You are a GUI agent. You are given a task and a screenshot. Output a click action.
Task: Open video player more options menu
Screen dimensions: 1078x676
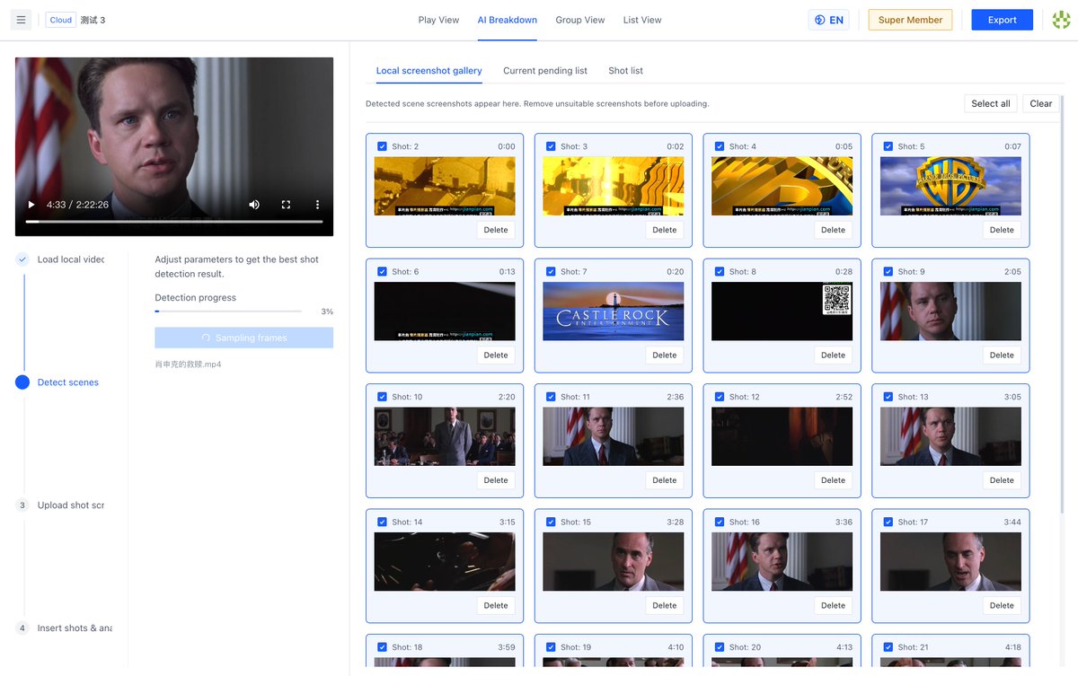(x=317, y=205)
